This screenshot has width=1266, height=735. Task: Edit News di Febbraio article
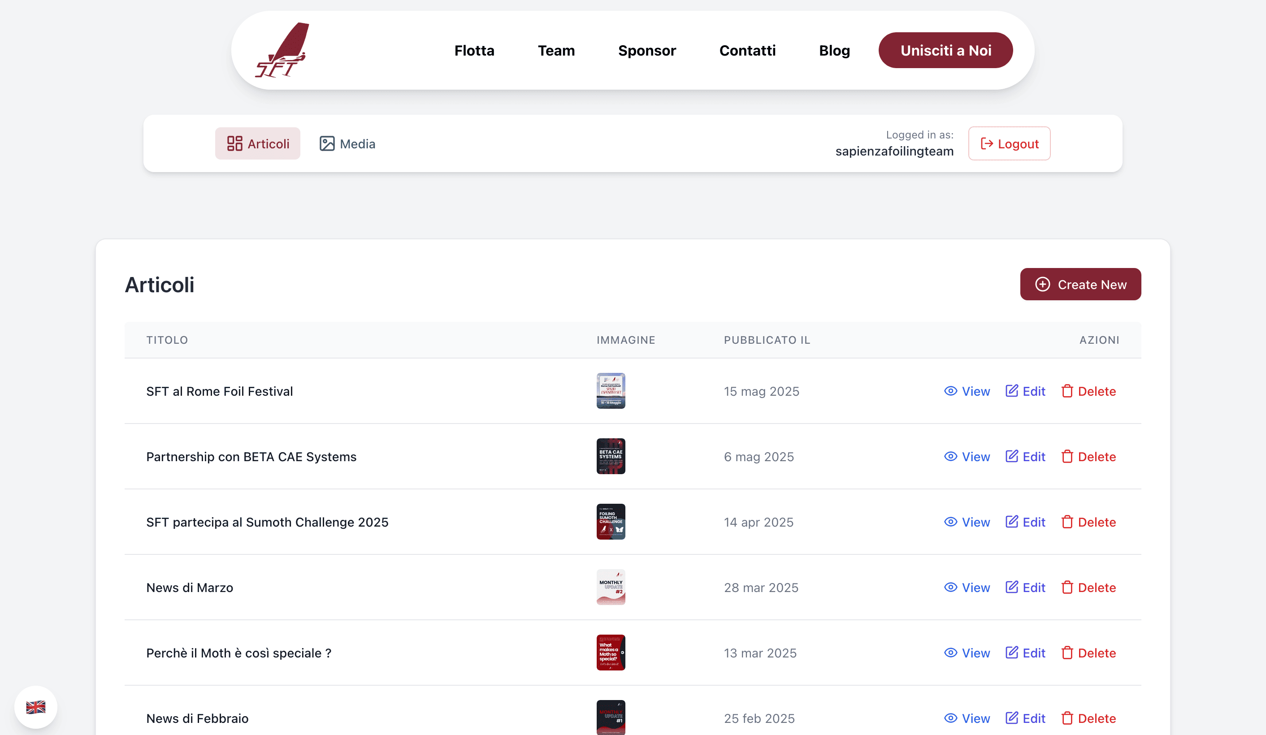pos(1025,718)
